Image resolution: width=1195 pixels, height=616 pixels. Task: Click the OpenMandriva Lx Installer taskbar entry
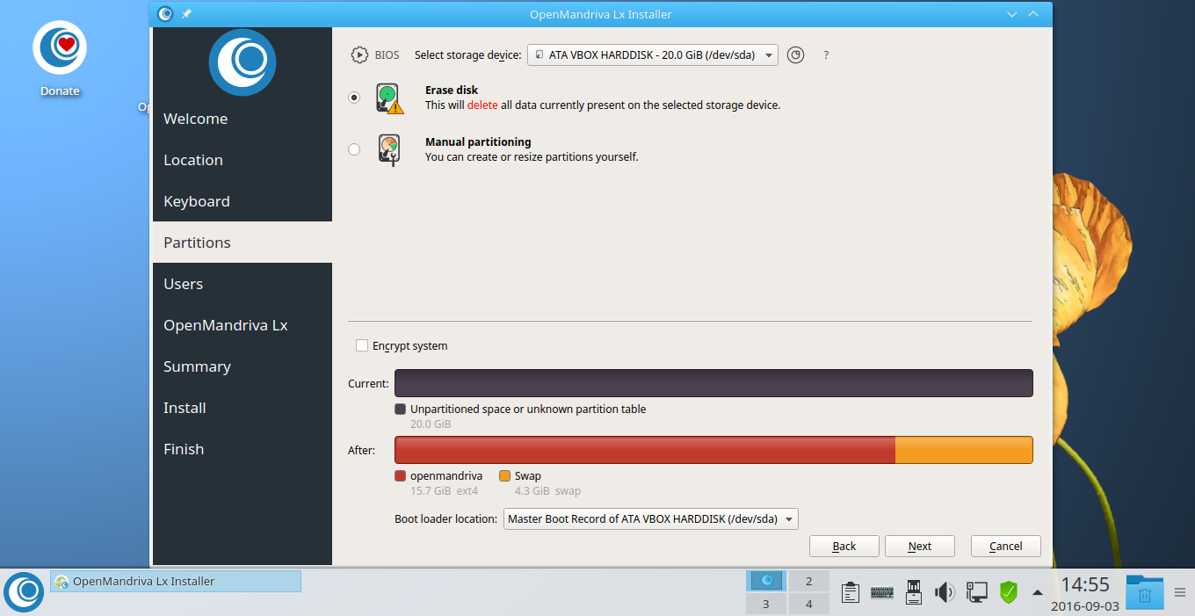point(176,582)
